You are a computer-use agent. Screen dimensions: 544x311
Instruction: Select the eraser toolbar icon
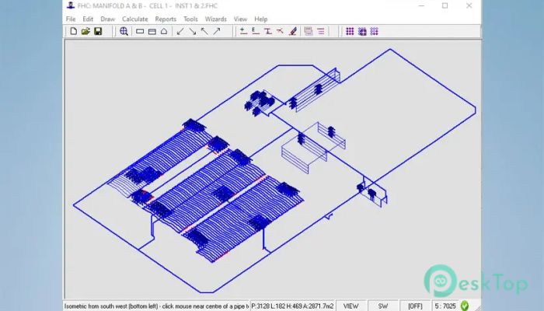[x=292, y=32]
